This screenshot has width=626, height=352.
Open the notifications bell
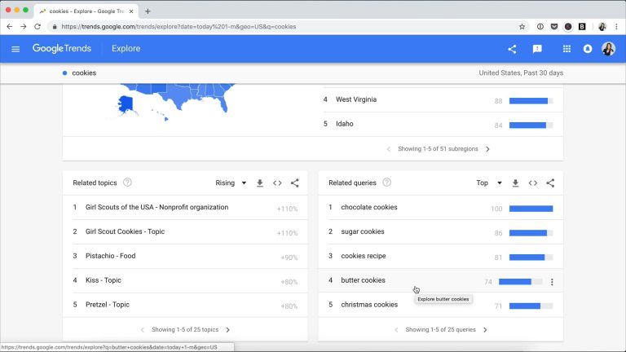click(x=588, y=49)
